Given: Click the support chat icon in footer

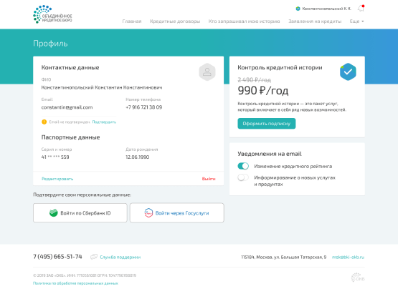Looking at the screenshot, I should (94, 257).
